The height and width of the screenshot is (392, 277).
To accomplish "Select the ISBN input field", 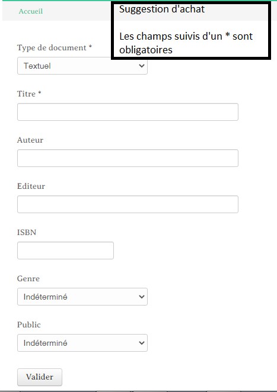I will pos(65,250).
